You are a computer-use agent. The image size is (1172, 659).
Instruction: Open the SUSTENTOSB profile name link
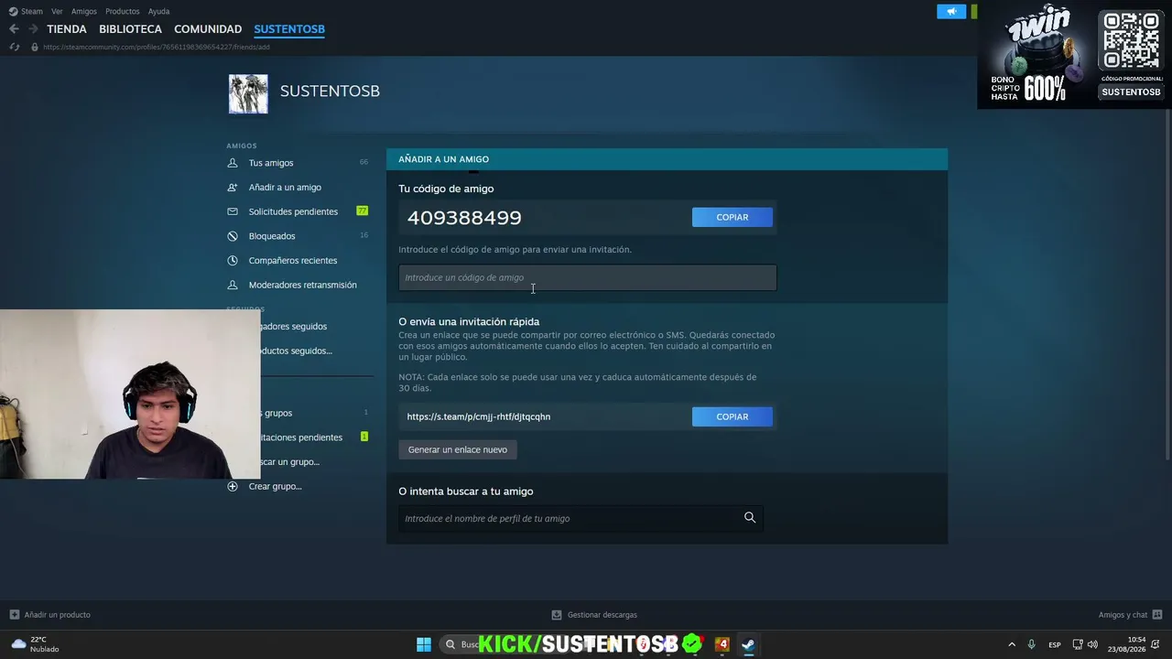coord(330,91)
